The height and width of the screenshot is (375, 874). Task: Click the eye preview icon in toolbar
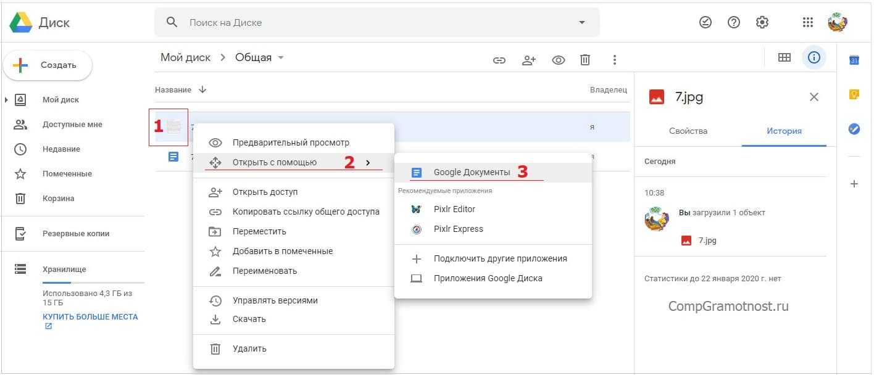point(559,60)
